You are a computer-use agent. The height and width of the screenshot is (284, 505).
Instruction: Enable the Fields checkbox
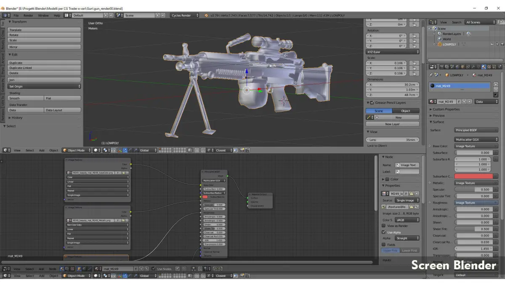383,244
